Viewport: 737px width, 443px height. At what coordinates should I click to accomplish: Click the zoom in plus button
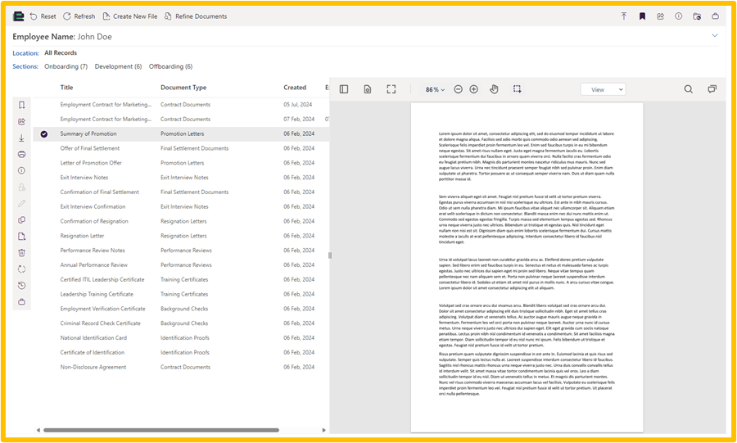pos(474,89)
